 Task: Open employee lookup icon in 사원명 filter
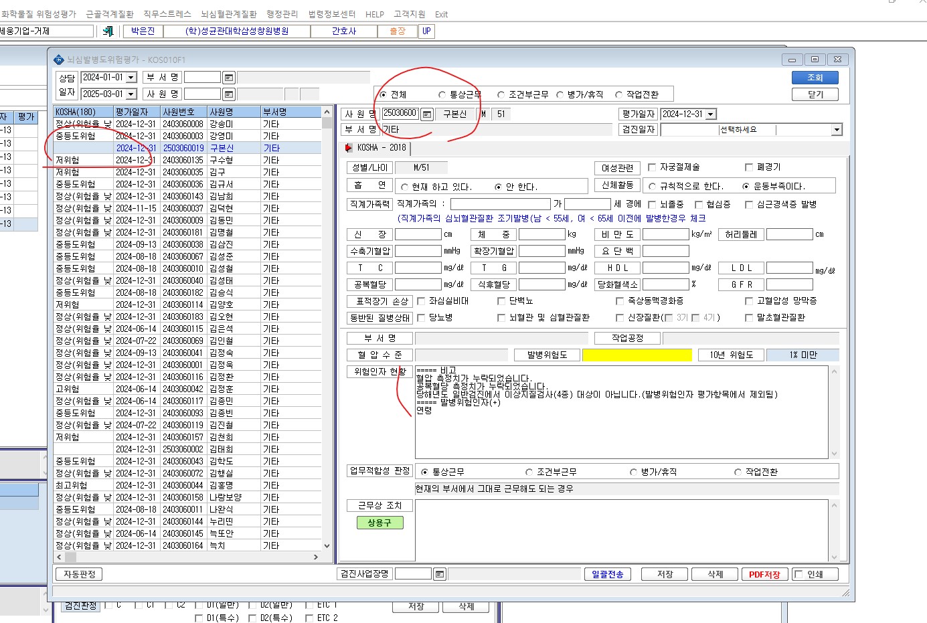pyautogui.click(x=229, y=94)
